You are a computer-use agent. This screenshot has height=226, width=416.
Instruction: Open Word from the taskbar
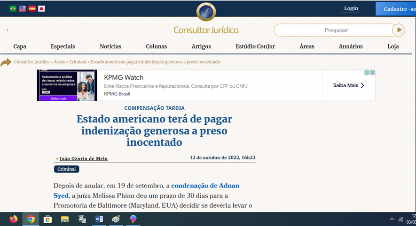[99, 219]
